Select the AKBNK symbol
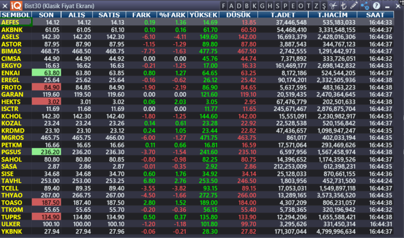This screenshot has height=238, width=404. pyautogui.click(x=12, y=30)
